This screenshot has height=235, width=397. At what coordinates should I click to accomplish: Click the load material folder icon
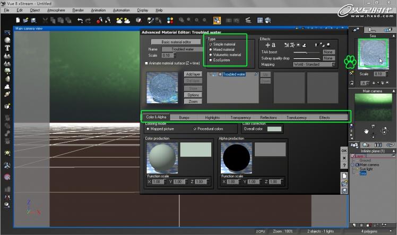pos(344,184)
